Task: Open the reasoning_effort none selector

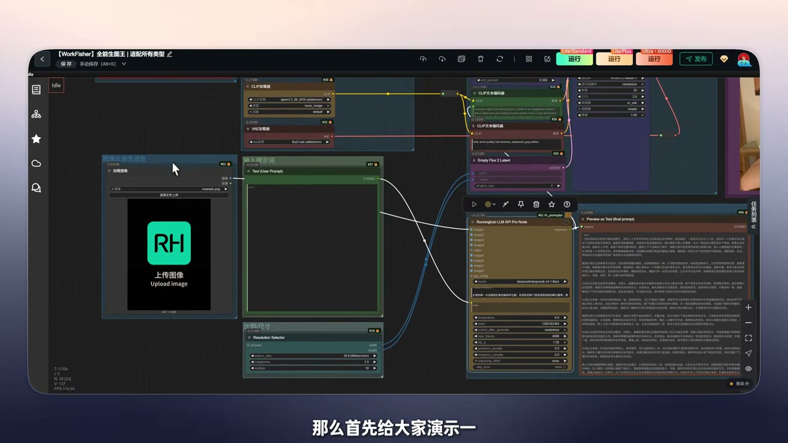Action: tap(520, 361)
